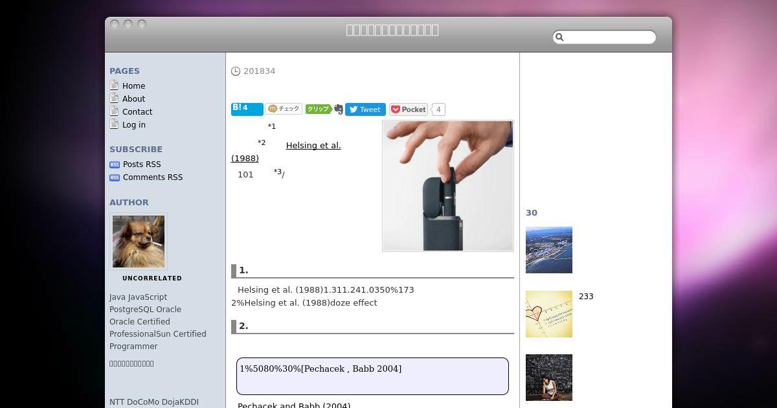Open the heart drawing thumbnail

coord(549,314)
